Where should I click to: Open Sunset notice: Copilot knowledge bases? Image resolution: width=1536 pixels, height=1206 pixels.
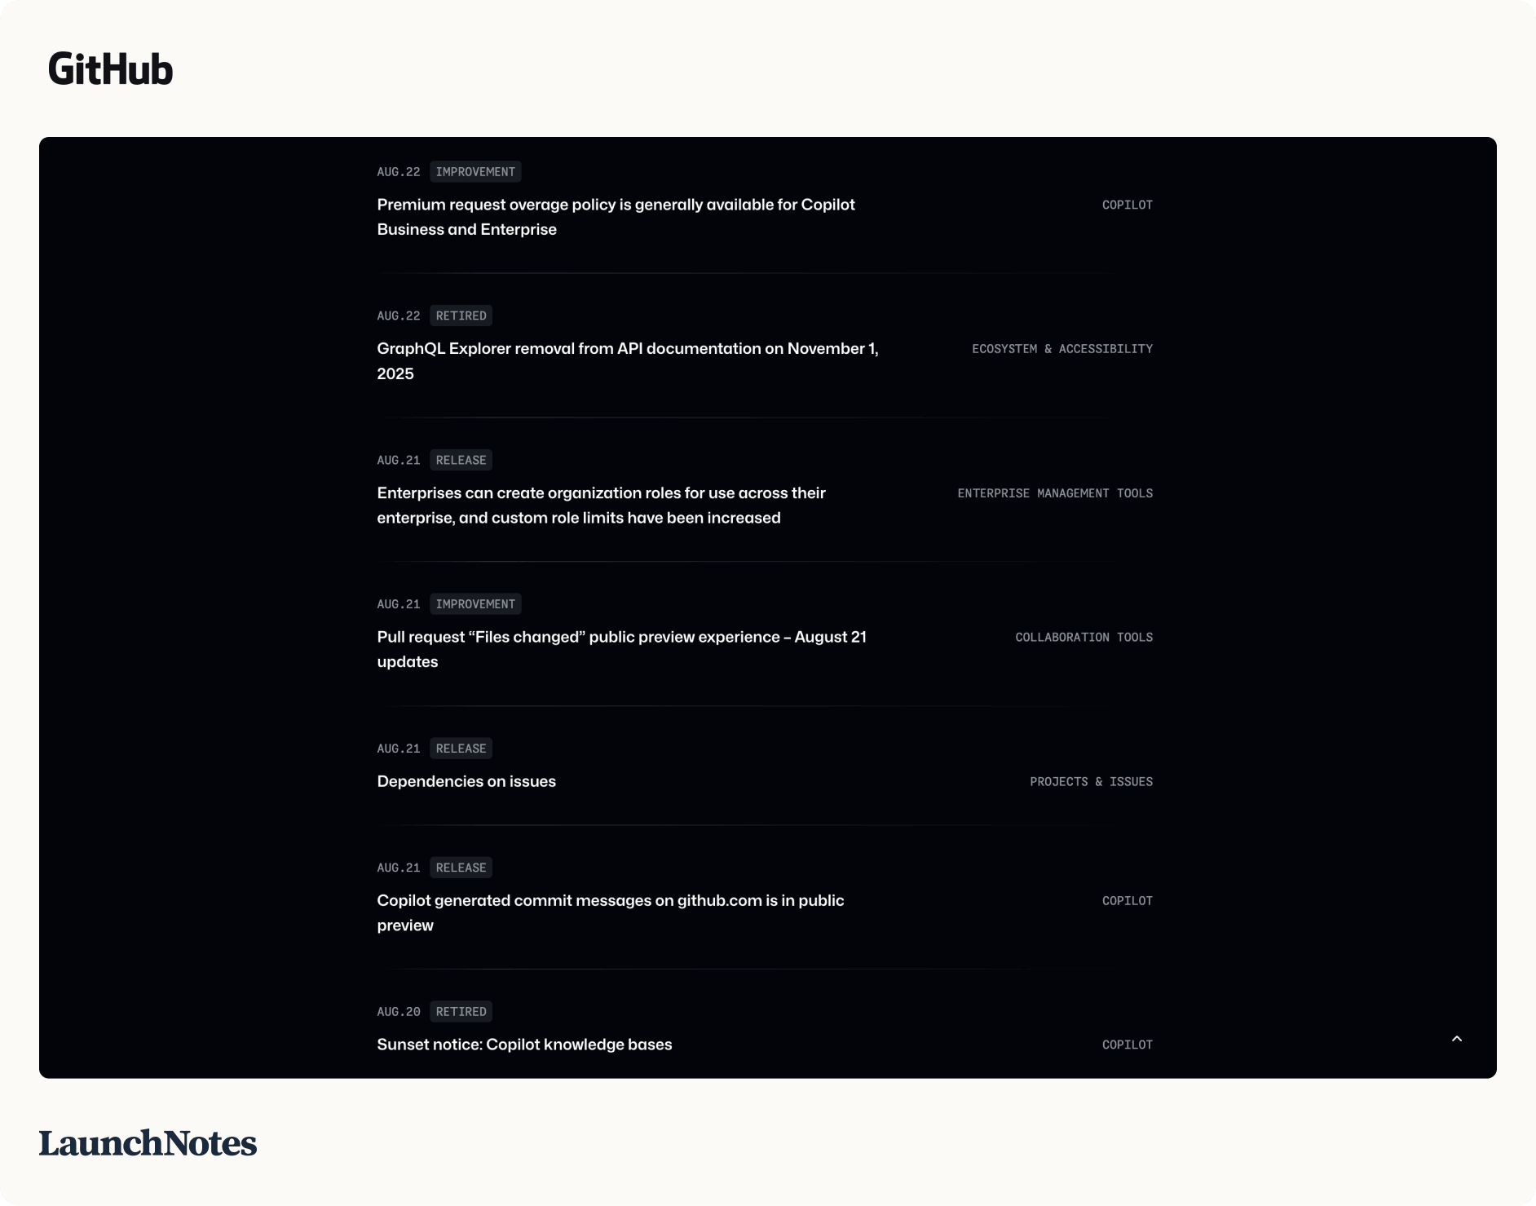(x=524, y=1045)
